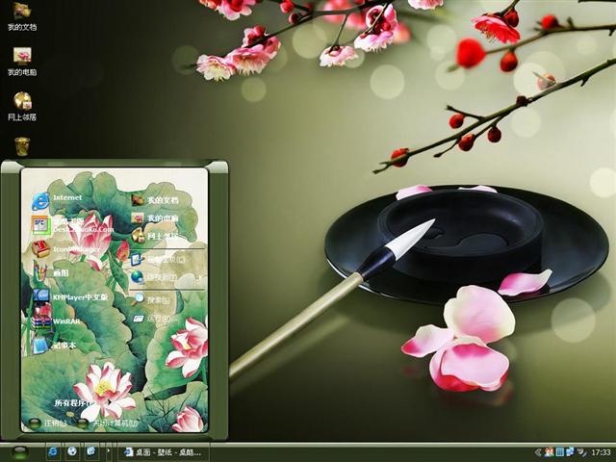Open 搜索 search in the Start menu
The image size is (616, 462).
pyautogui.click(x=151, y=299)
